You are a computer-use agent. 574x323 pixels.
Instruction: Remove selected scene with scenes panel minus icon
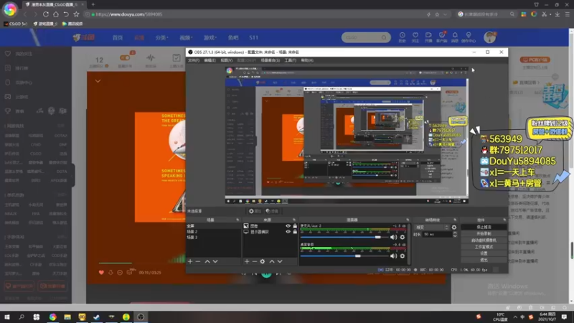pyautogui.click(x=198, y=261)
